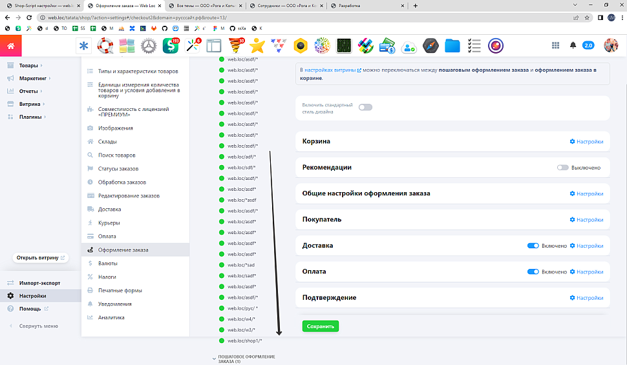Toggle Рекомендации switch on
Viewport: 627px width, 365px height.
point(562,168)
